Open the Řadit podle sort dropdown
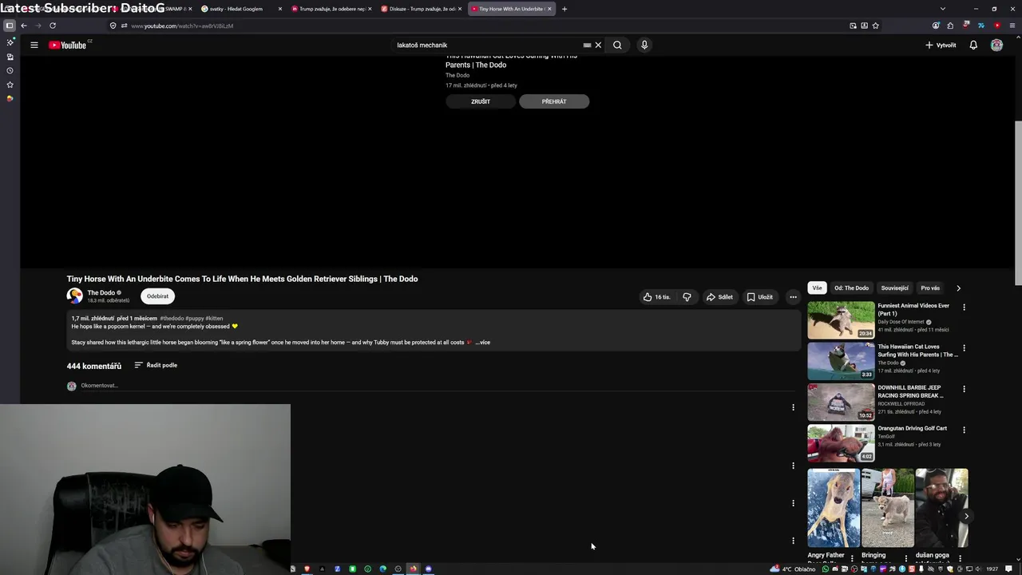This screenshot has width=1022, height=575. 156,365
